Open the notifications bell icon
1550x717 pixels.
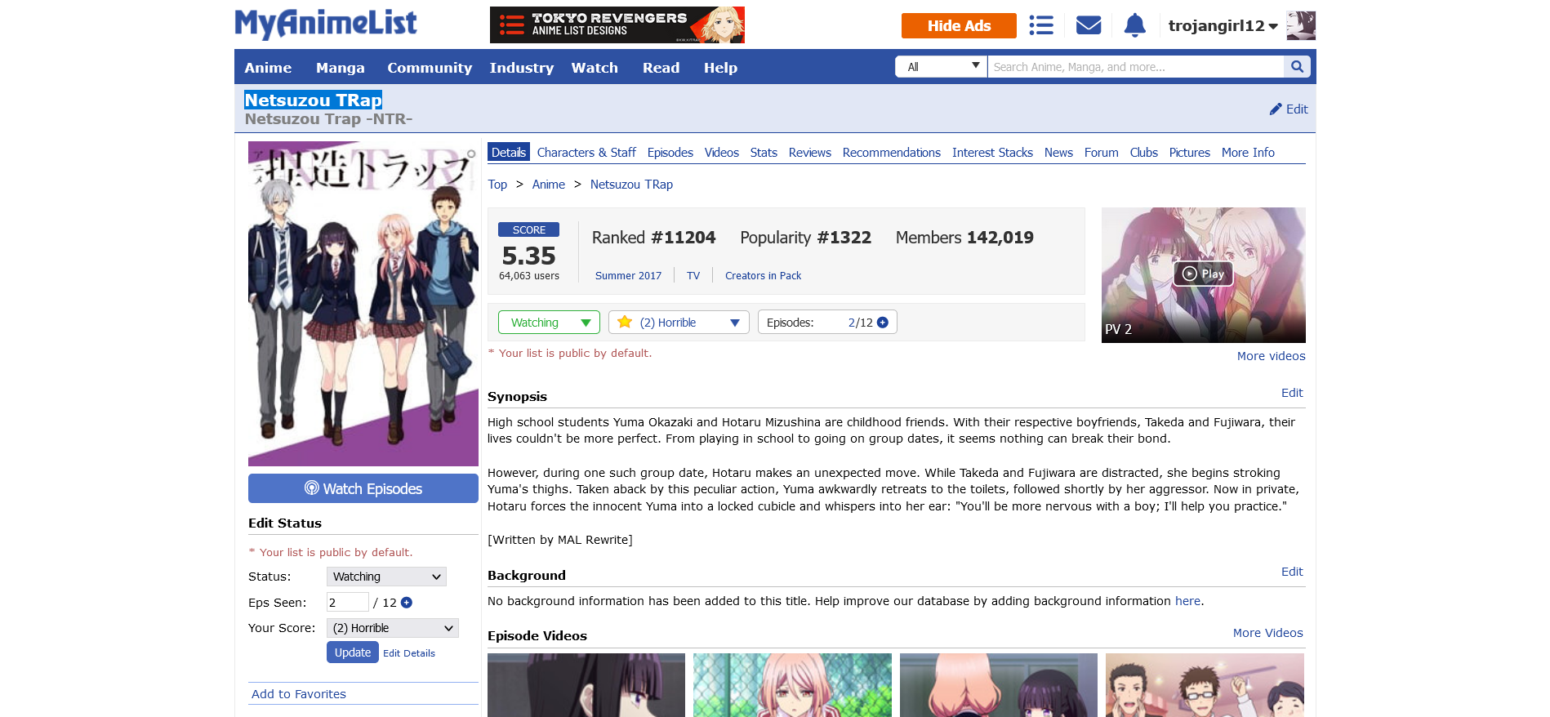1134,25
